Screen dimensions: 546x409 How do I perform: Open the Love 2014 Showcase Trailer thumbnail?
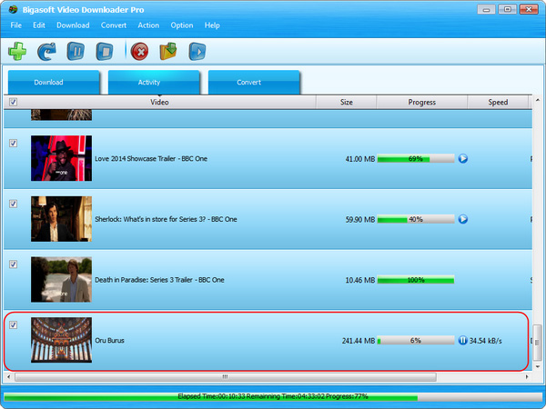tap(61, 158)
